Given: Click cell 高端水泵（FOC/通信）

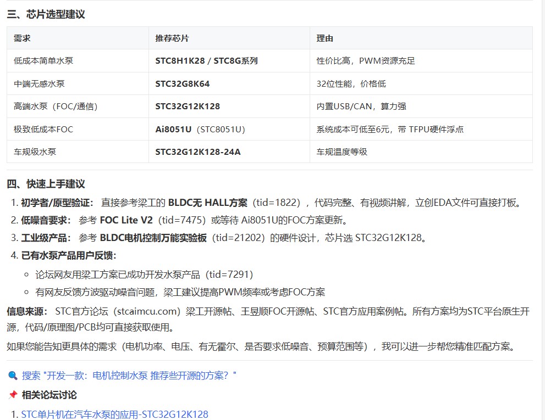Looking at the screenshot, I should click(78, 106).
